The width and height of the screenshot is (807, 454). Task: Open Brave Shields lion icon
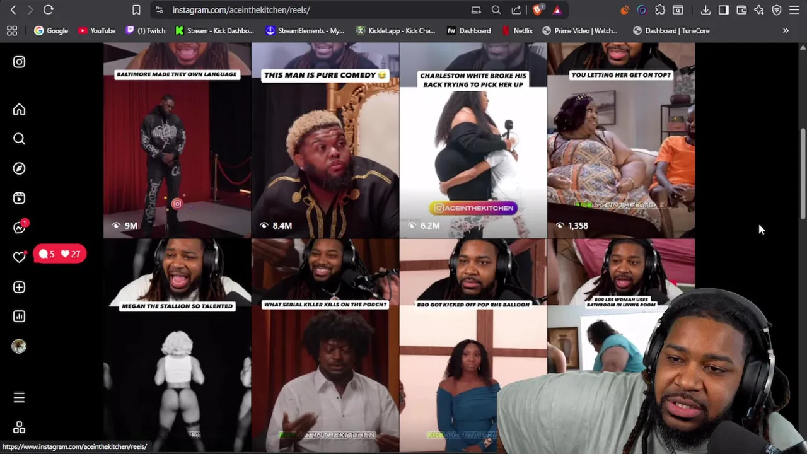(x=537, y=10)
